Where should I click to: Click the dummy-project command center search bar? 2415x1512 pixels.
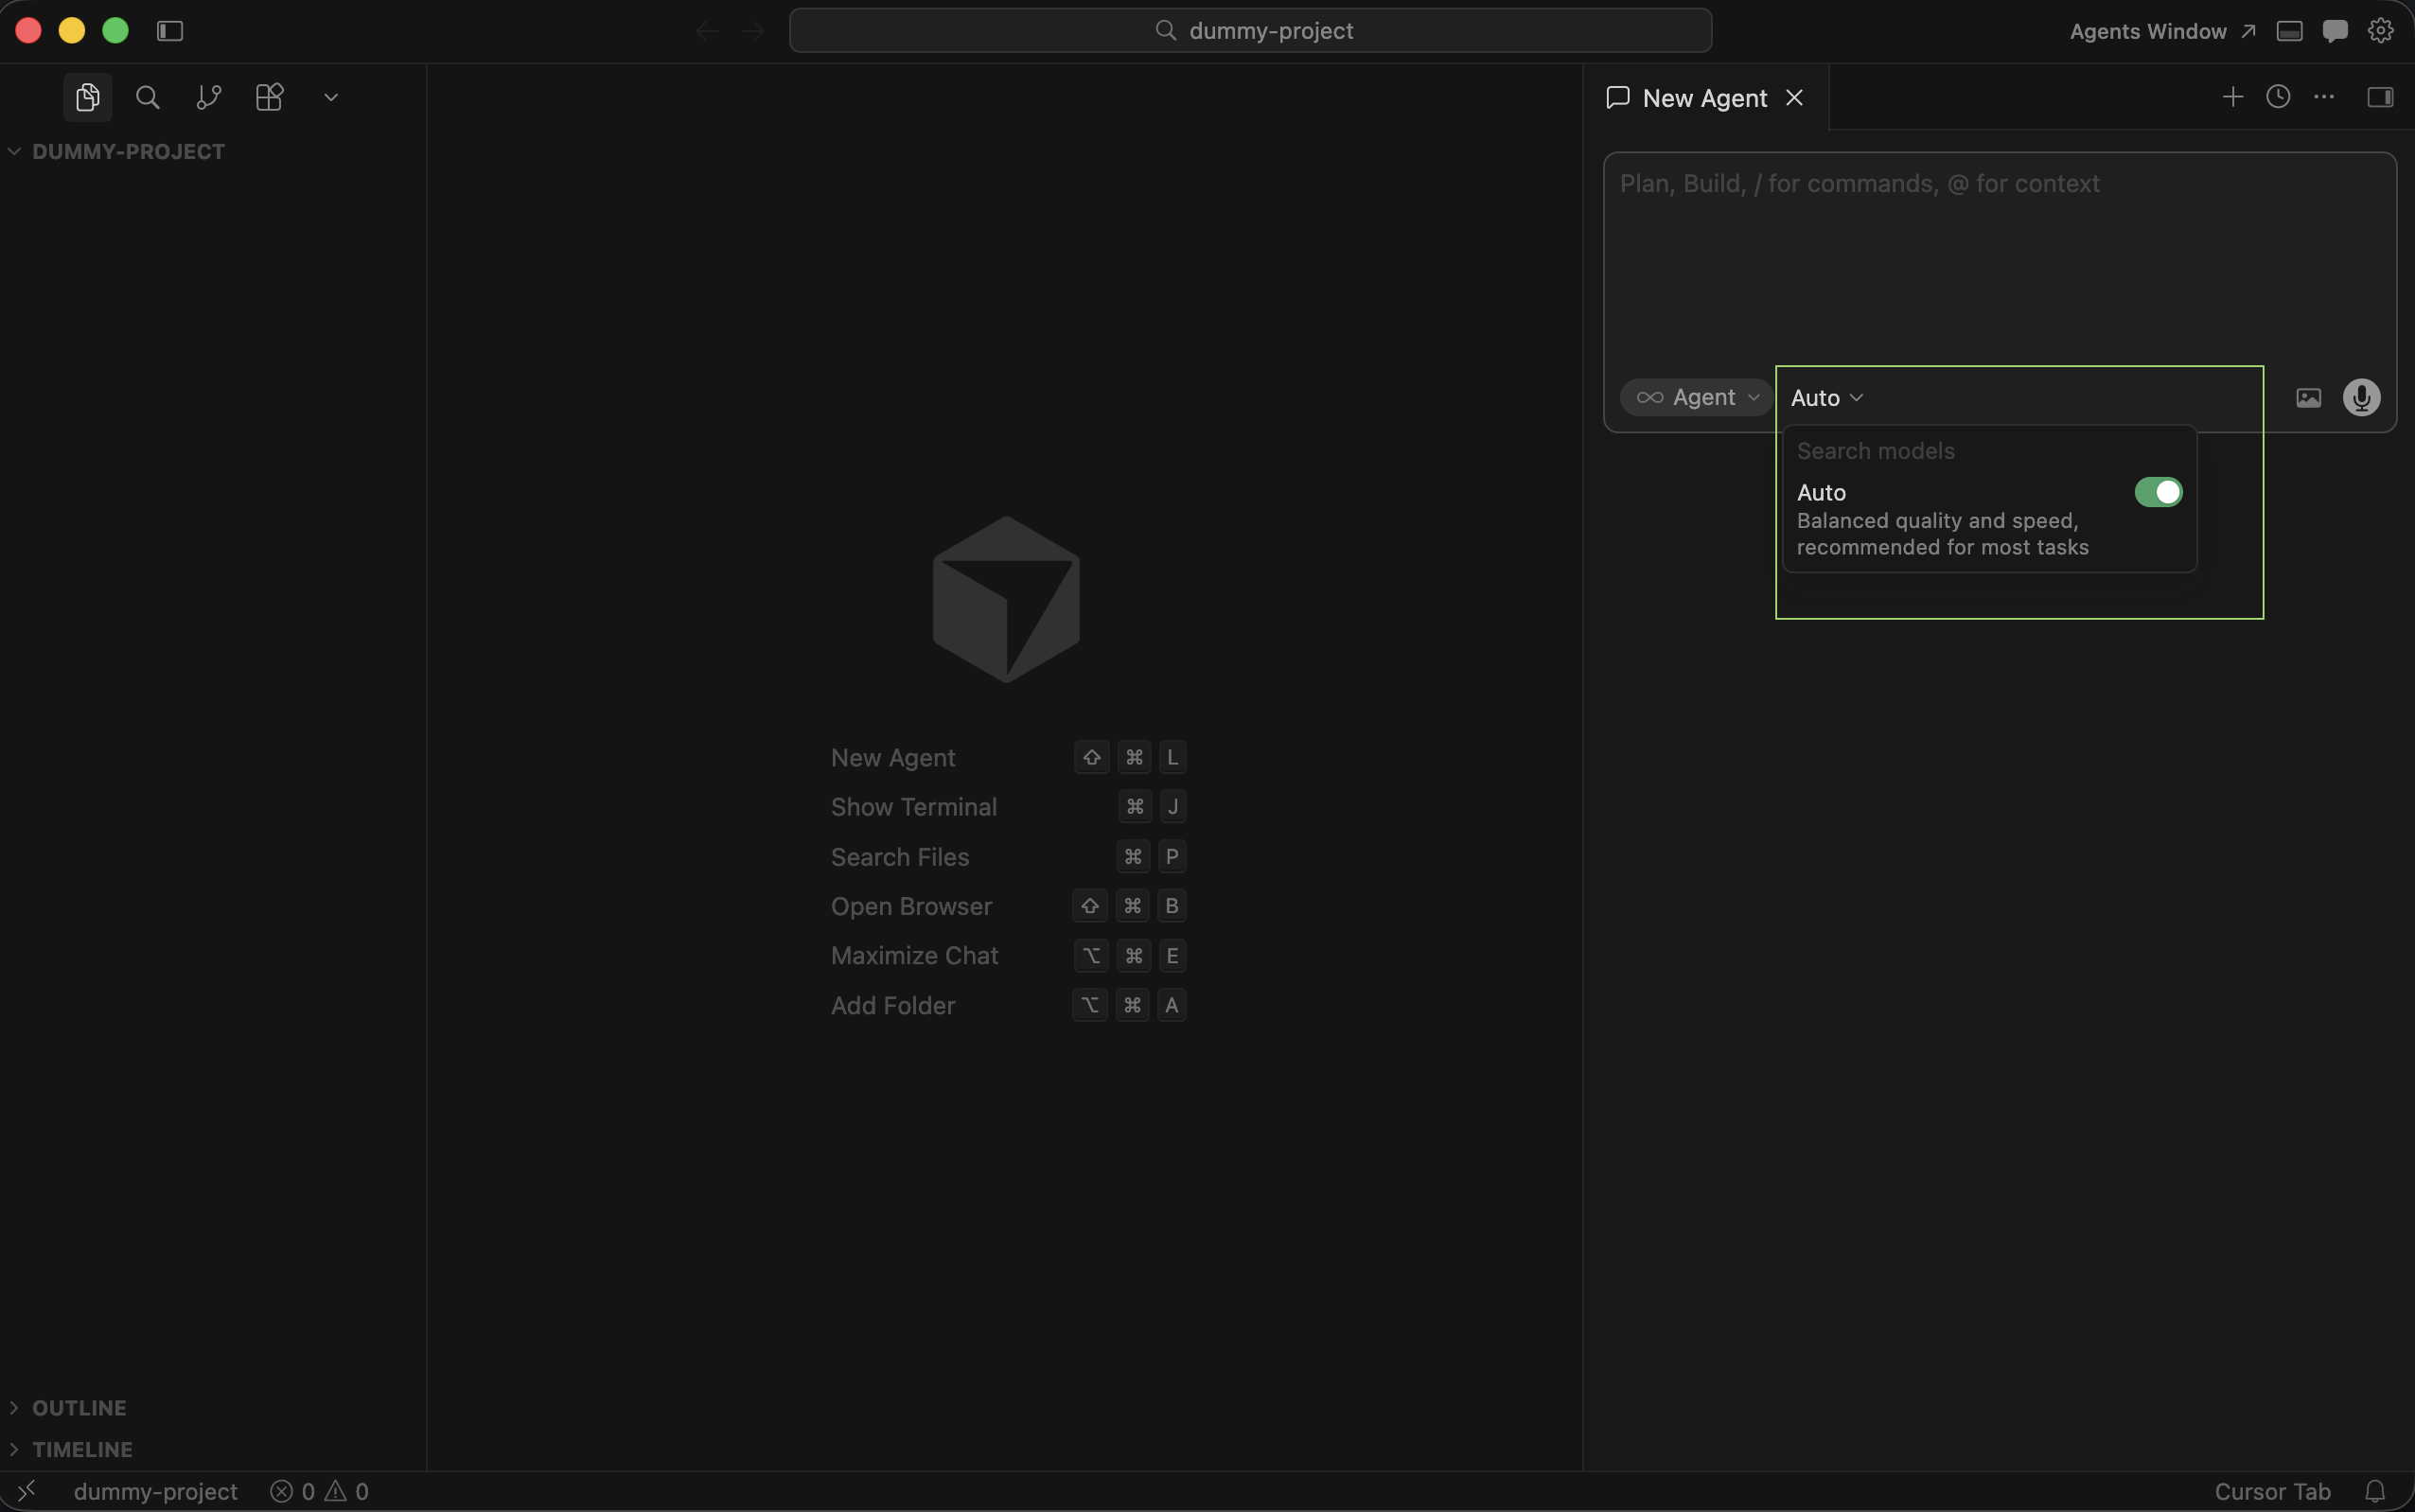pos(1250,31)
